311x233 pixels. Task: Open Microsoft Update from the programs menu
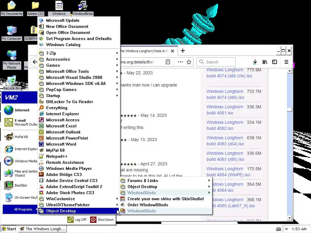pyautogui.click(x=79, y=20)
